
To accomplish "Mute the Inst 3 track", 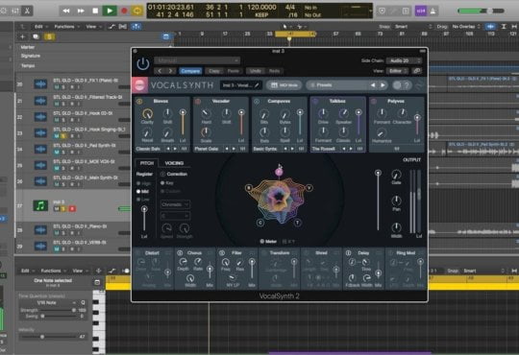I will [x=57, y=208].
